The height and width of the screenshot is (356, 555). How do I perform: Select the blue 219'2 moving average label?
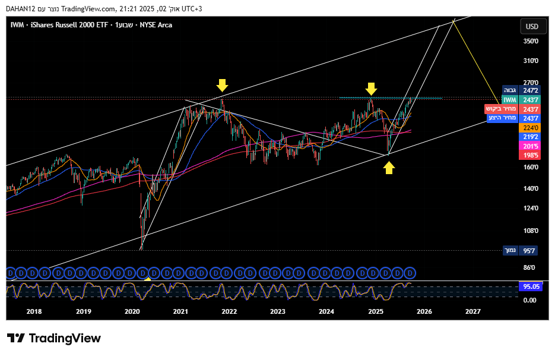(x=529, y=137)
